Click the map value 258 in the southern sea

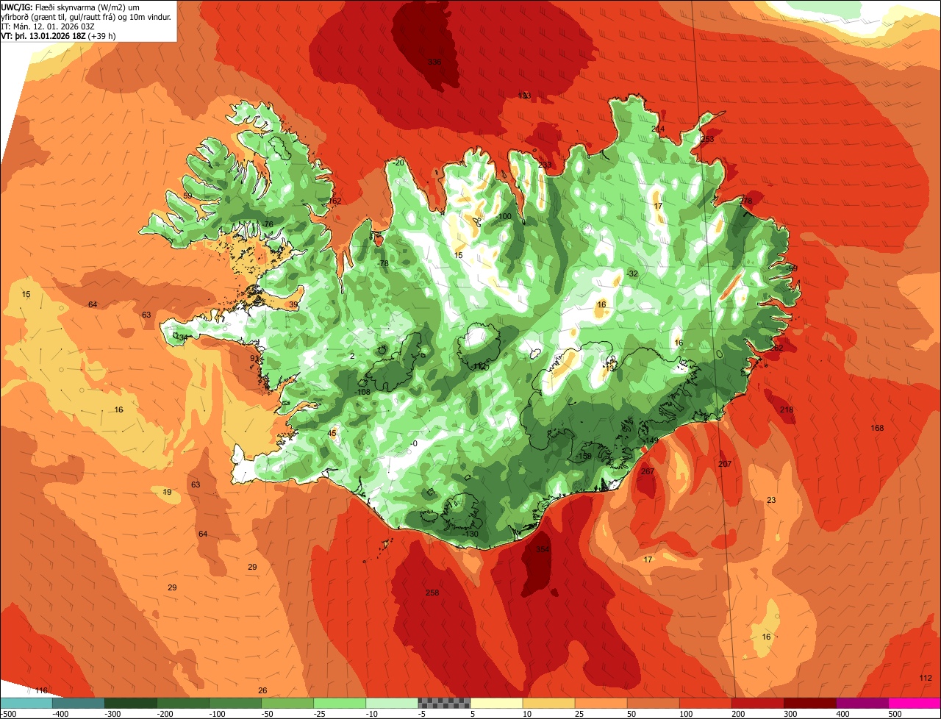(432, 593)
